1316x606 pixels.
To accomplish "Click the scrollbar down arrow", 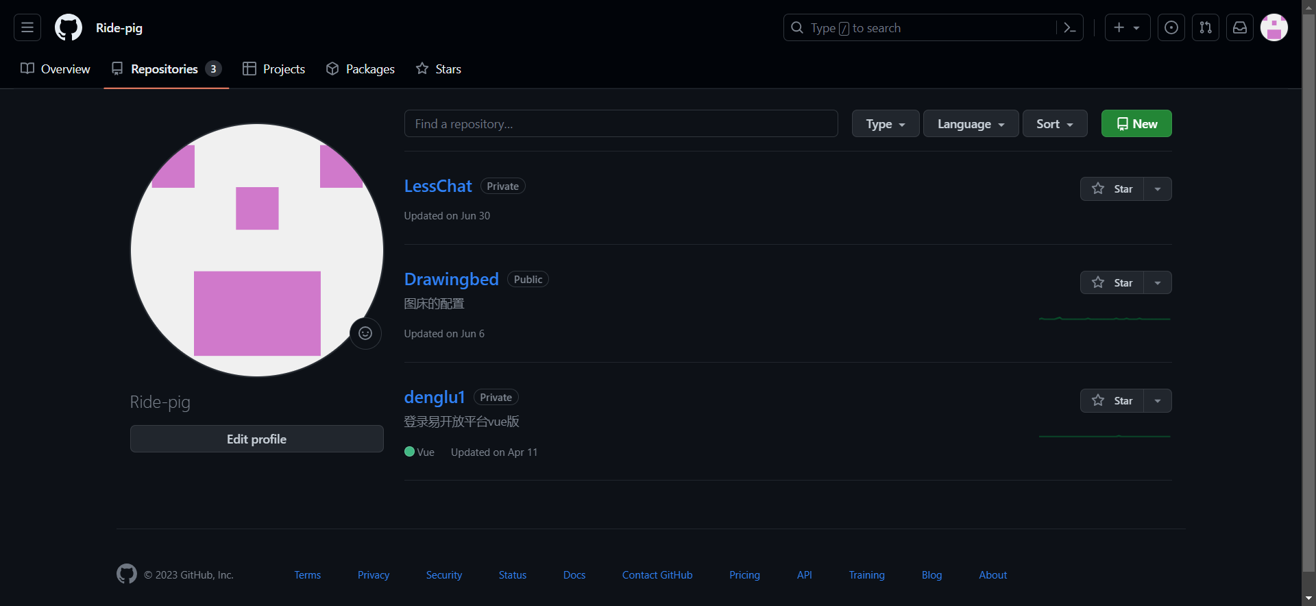I will (1309, 598).
